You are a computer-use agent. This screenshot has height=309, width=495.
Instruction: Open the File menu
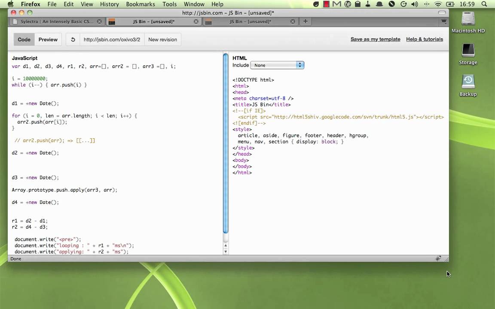[x=52, y=4]
